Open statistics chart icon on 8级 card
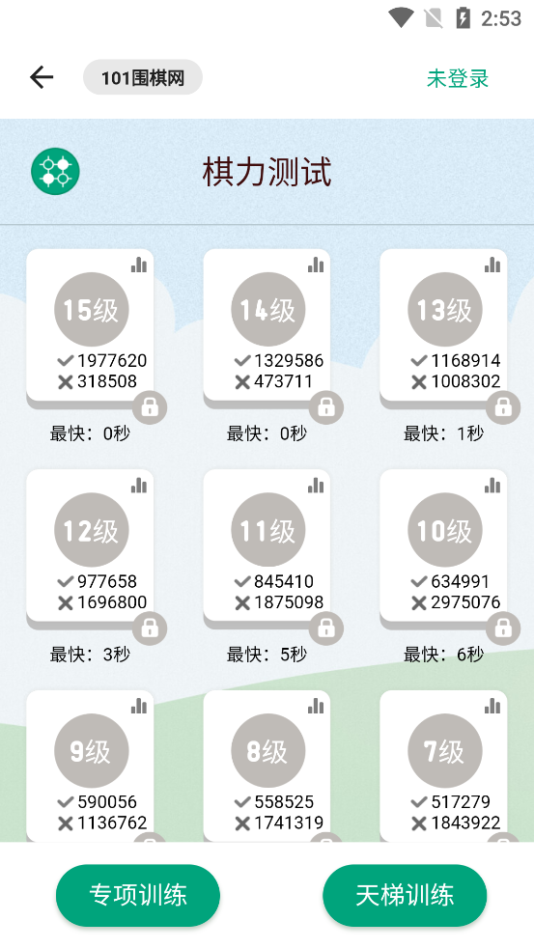The width and height of the screenshot is (534, 949). coord(316,706)
